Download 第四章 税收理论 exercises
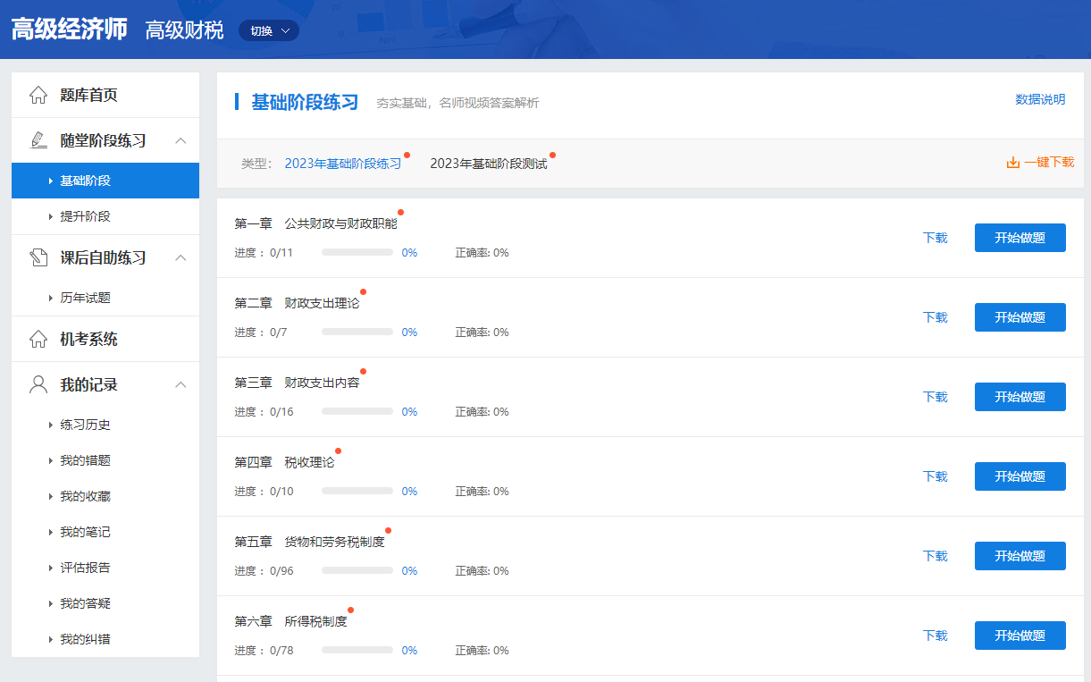The height and width of the screenshot is (682, 1091). point(935,476)
